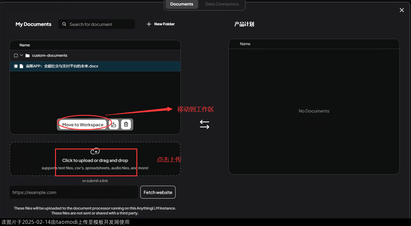
Task: Click the swap arrows icon between panels
Action: pos(205,124)
